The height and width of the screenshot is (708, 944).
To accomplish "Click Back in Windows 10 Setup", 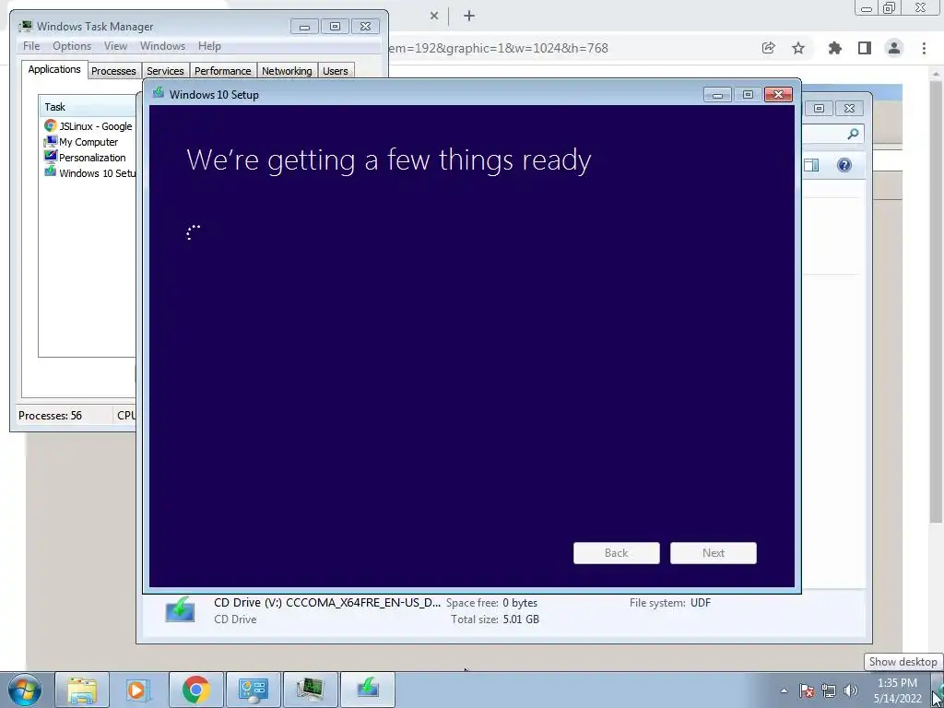I will coord(617,553).
